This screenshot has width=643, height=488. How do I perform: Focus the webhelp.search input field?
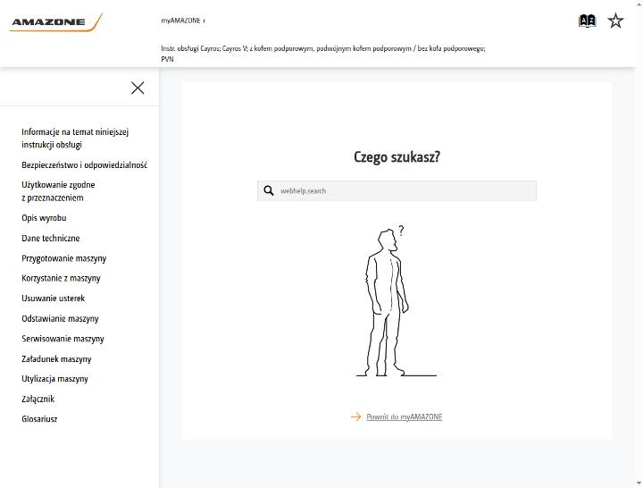[x=397, y=190]
